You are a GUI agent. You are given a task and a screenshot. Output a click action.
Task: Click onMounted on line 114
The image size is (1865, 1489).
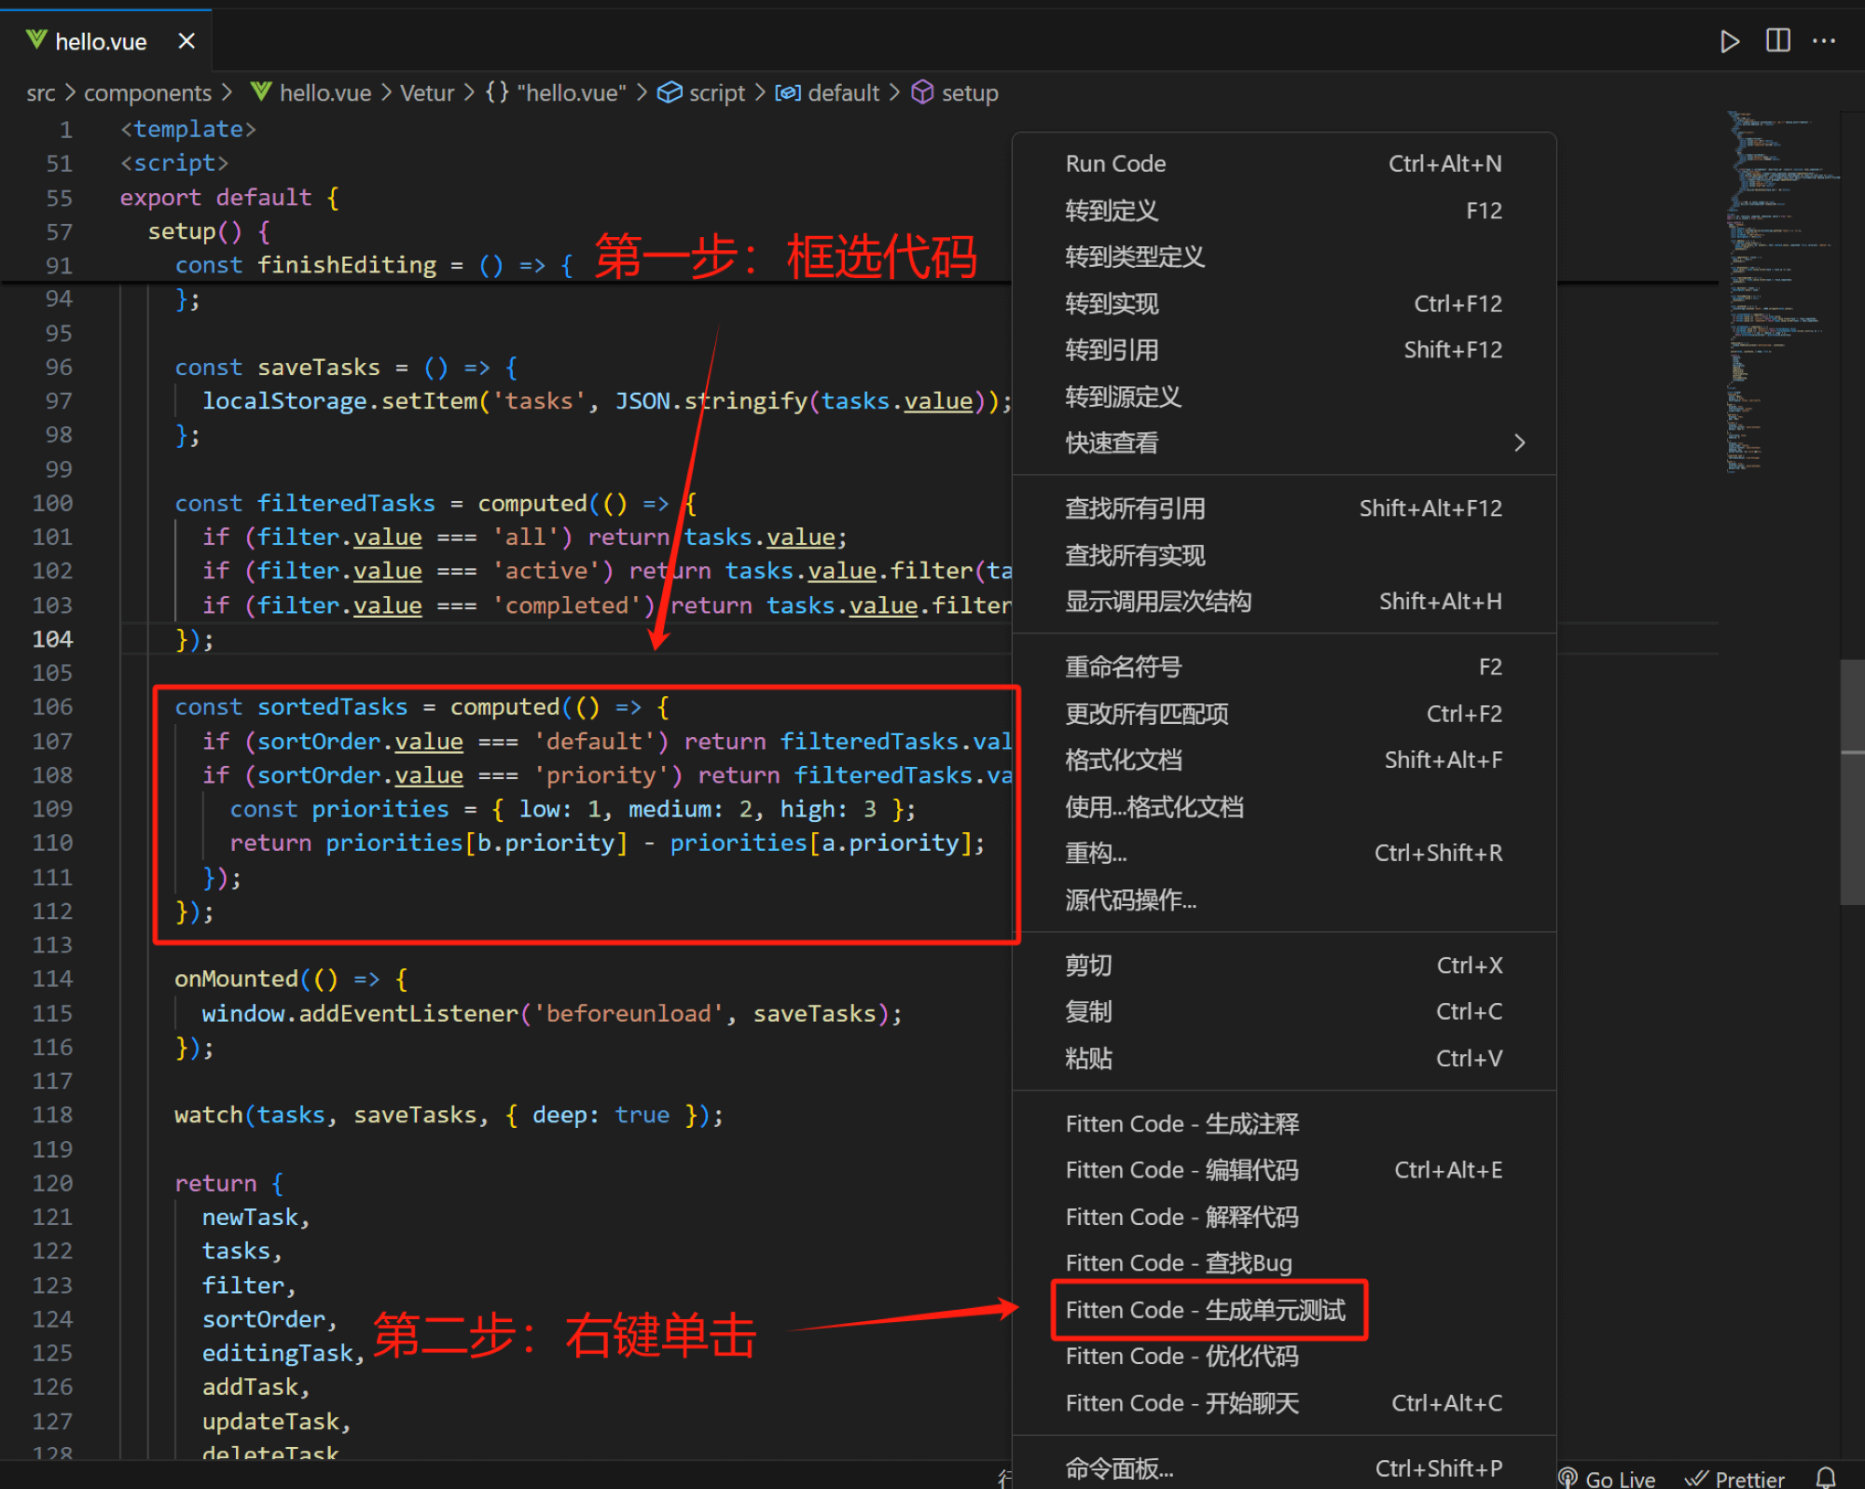[236, 980]
